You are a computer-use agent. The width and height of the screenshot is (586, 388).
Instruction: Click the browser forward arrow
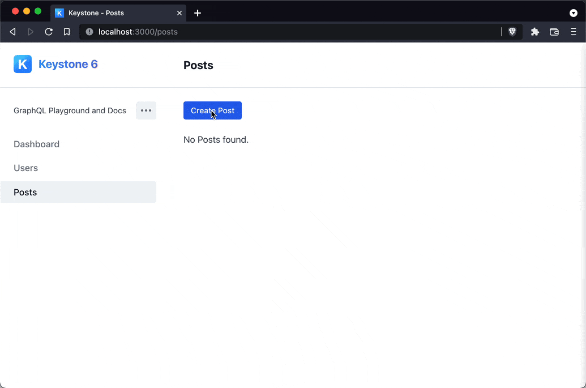(31, 32)
